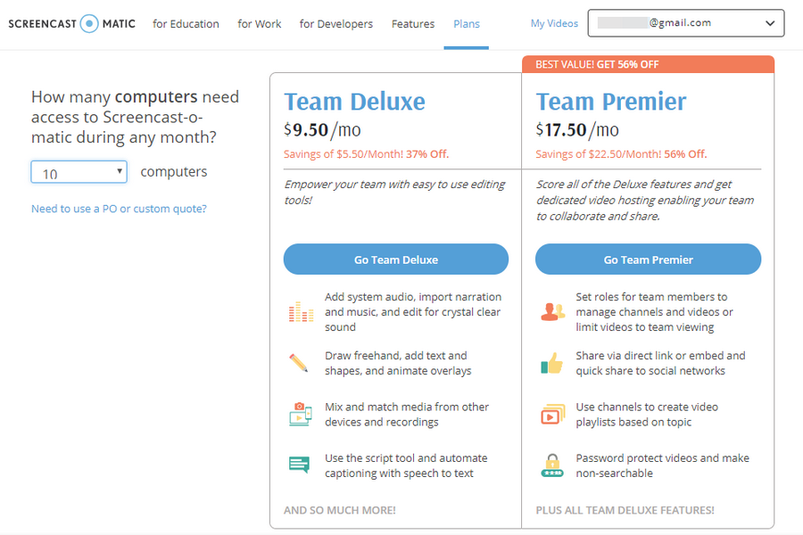Click 'Set roles for team members' text
The image size is (803, 535).
click(x=654, y=312)
